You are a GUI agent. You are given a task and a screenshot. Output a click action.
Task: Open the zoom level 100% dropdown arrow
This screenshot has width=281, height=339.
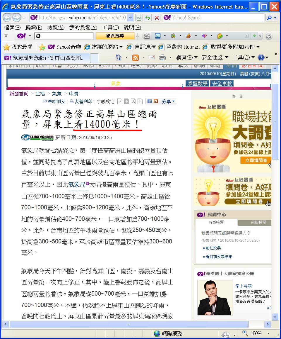coord(268,333)
